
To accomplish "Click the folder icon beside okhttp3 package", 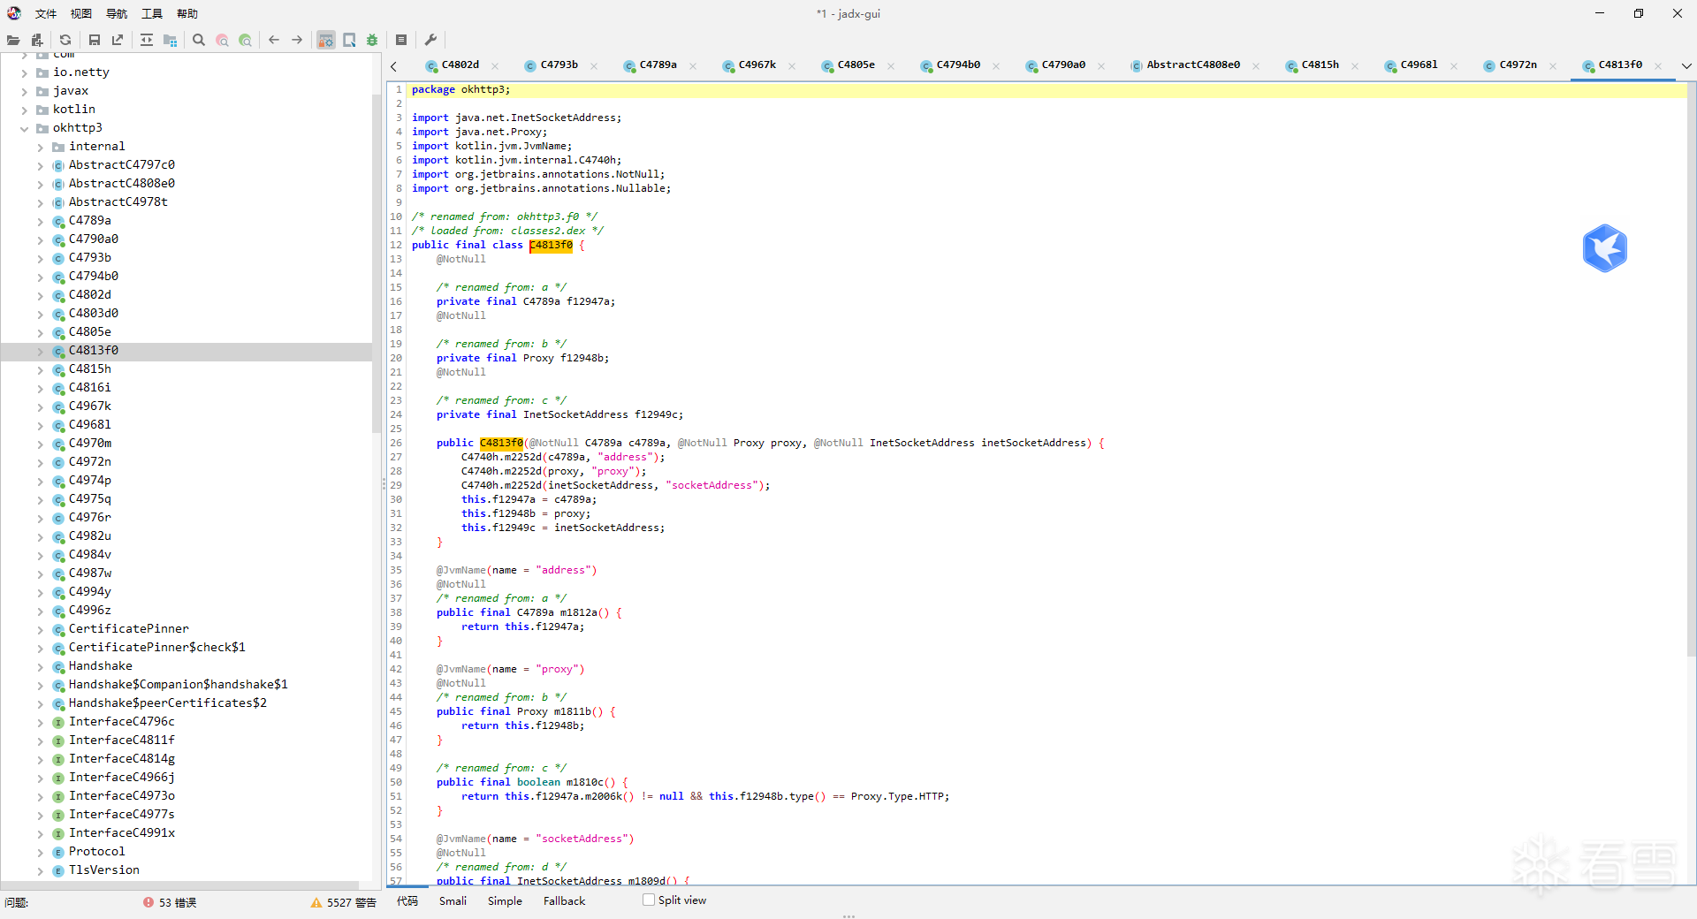I will tap(42, 128).
